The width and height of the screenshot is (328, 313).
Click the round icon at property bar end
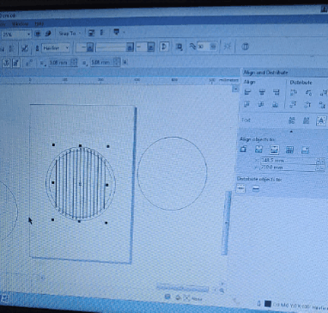(x=245, y=46)
